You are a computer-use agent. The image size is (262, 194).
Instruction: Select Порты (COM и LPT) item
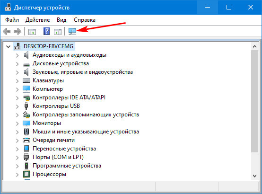point(58,157)
